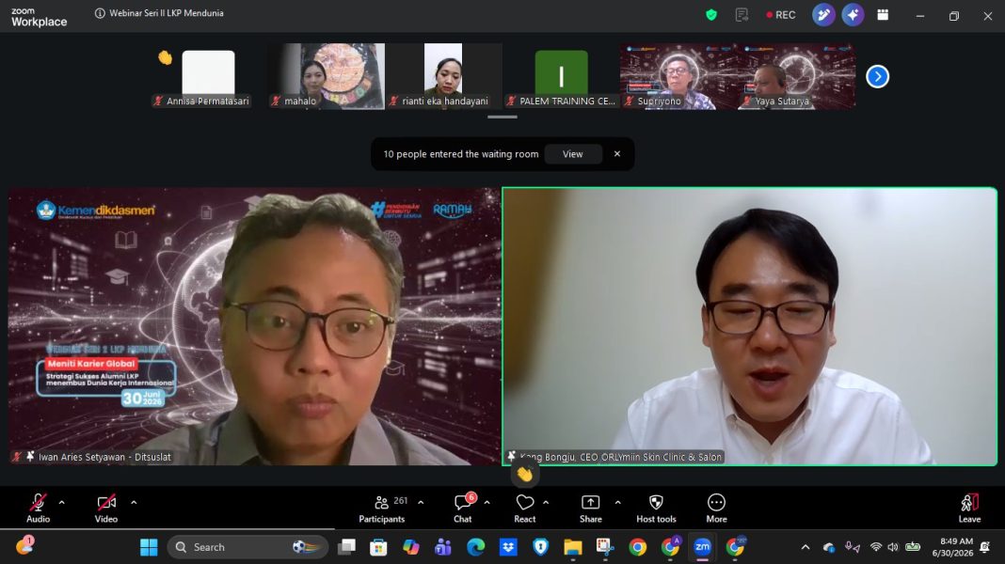Viewport: 1005px width, 564px height.
Task: Switch to Zoom app in taskbar
Action: coord(703,547)
